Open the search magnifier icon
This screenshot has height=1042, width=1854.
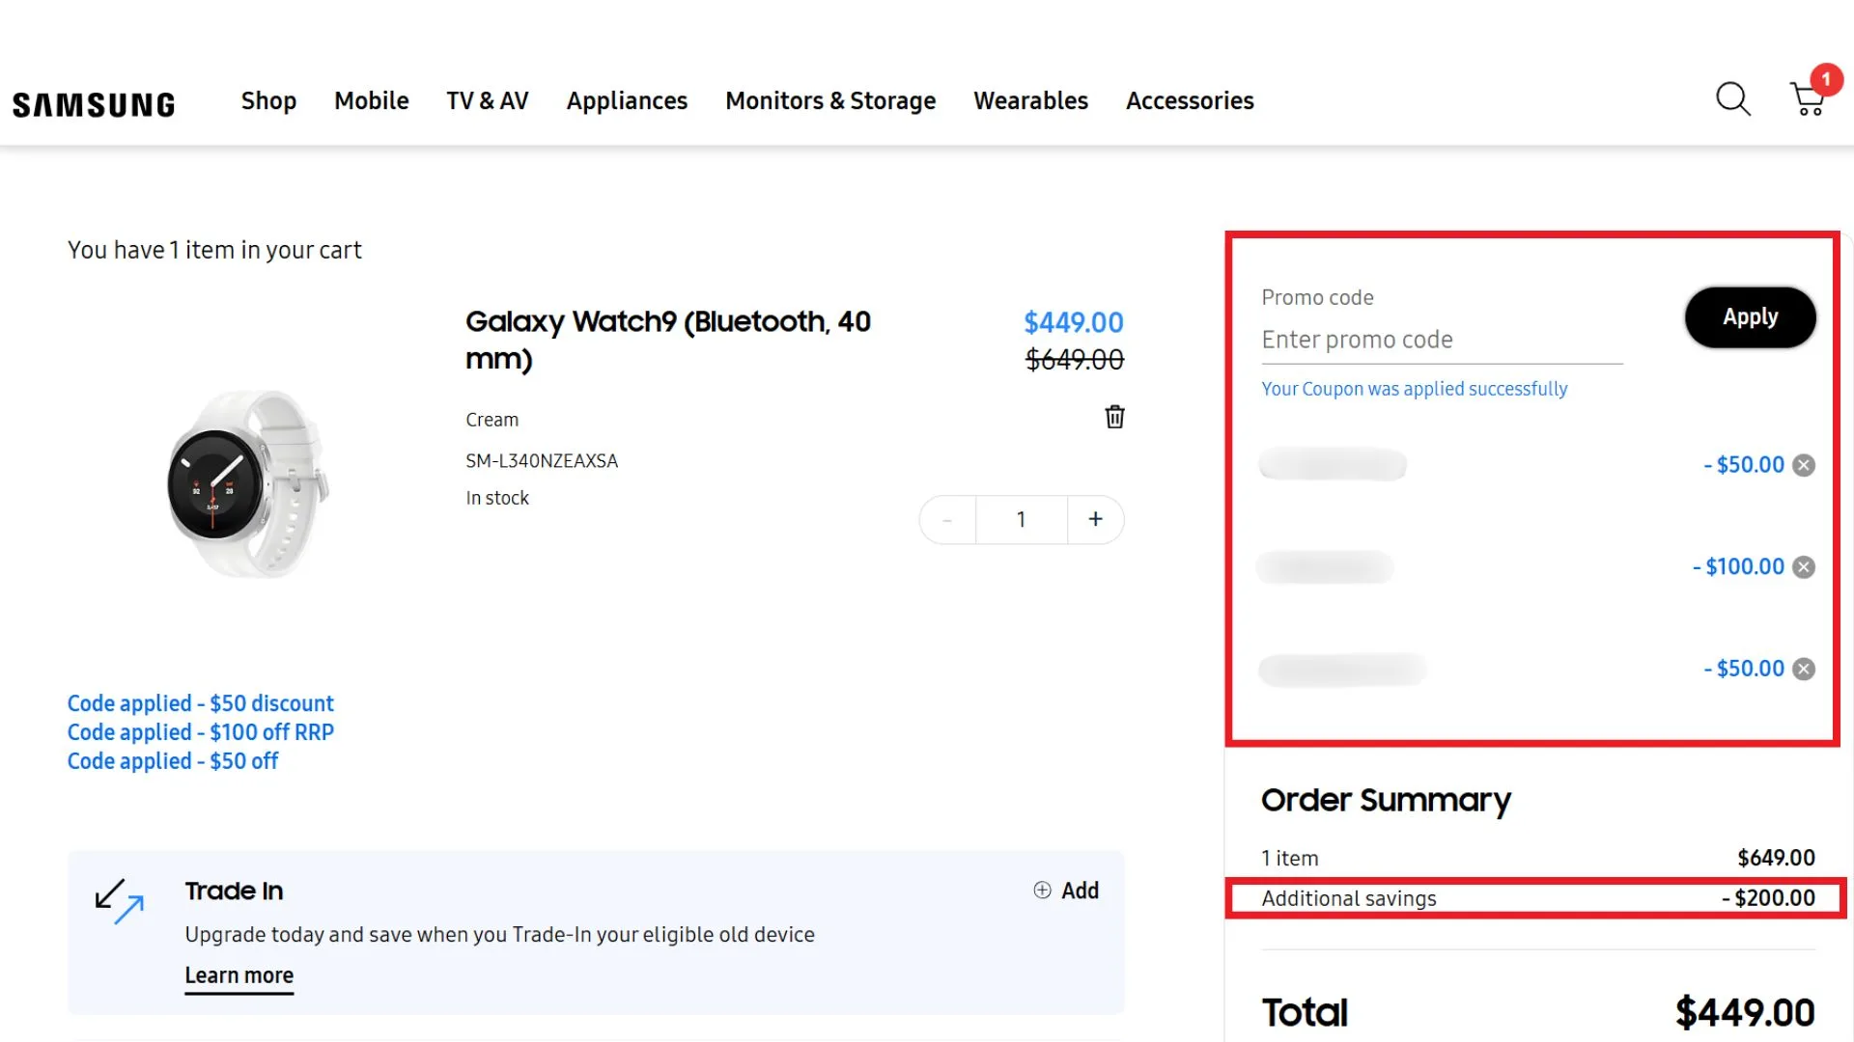(1733, 99)
